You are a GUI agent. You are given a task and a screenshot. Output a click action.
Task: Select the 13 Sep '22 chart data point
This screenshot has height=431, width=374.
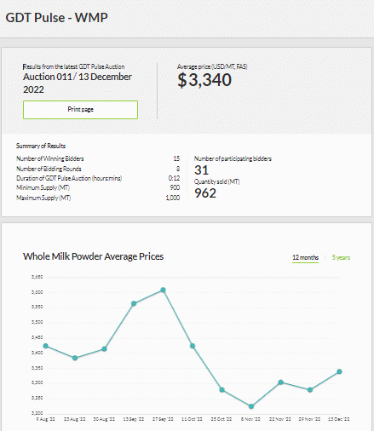(134, 303)
